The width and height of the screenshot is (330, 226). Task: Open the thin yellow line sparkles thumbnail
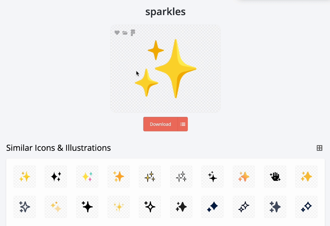click(x=118, y=207)
